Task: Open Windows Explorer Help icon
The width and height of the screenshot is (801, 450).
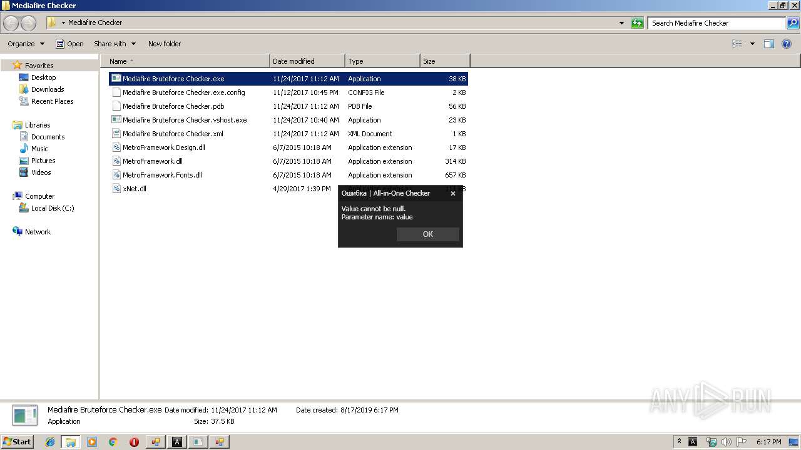Action: (x=787, y=44)
